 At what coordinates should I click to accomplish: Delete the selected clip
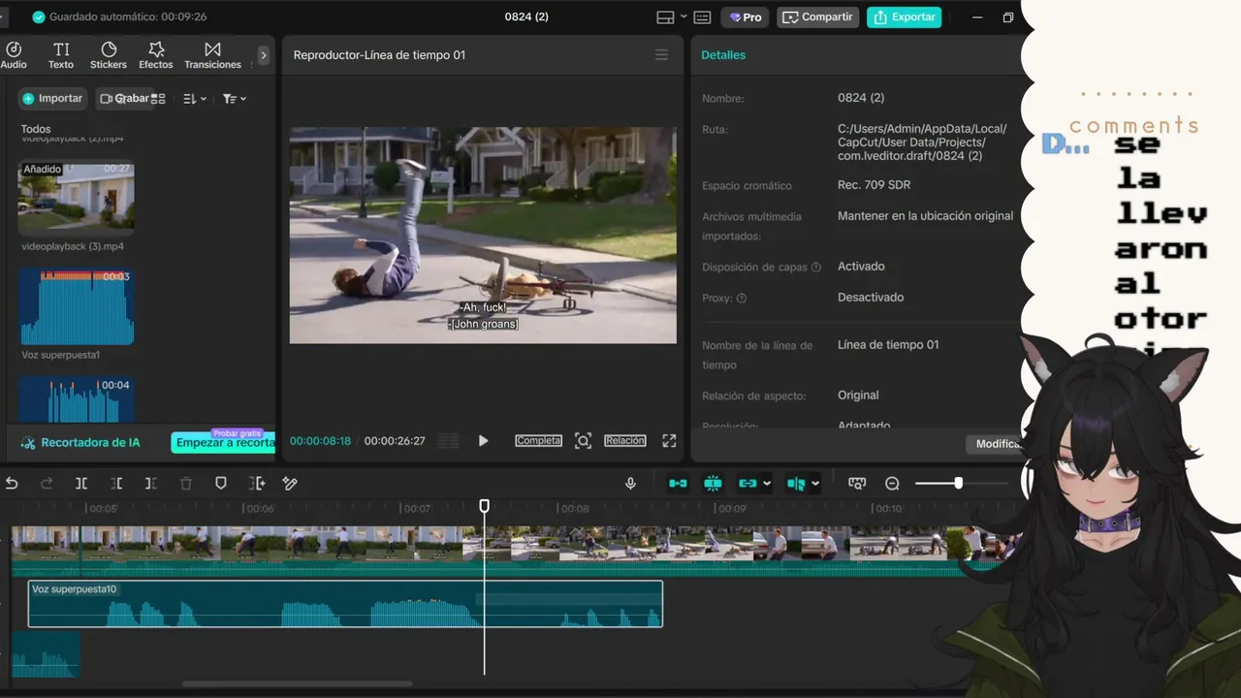coord(186,483)
